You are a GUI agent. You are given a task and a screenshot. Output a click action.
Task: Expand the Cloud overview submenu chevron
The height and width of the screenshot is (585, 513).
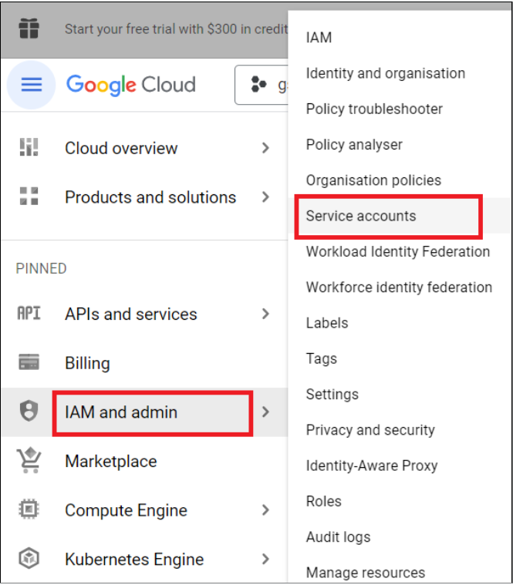265,148
